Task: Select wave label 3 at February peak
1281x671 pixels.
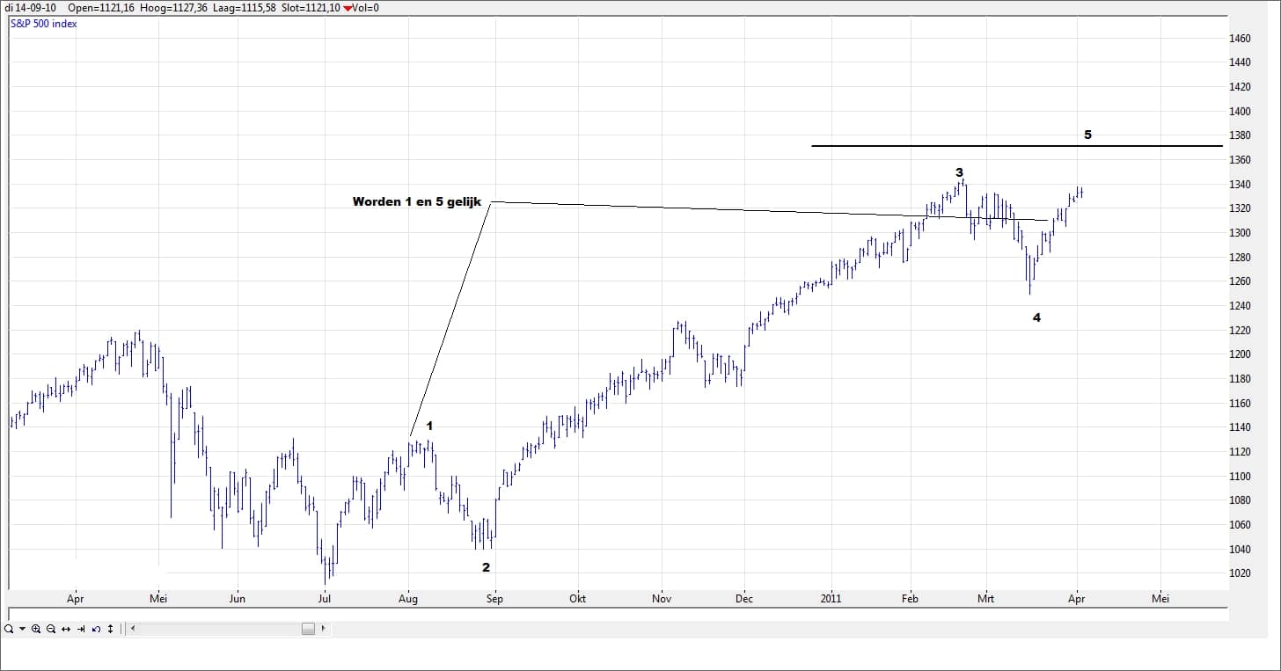Action: click(x=959, y=172)
